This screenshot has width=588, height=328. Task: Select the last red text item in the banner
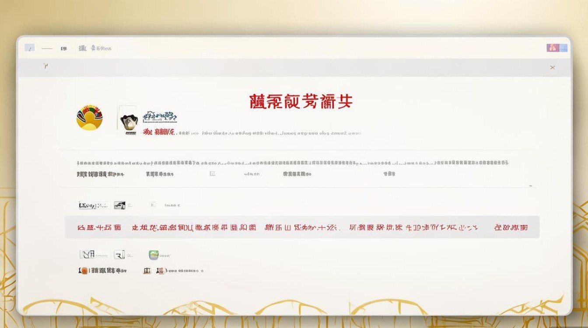511,227
